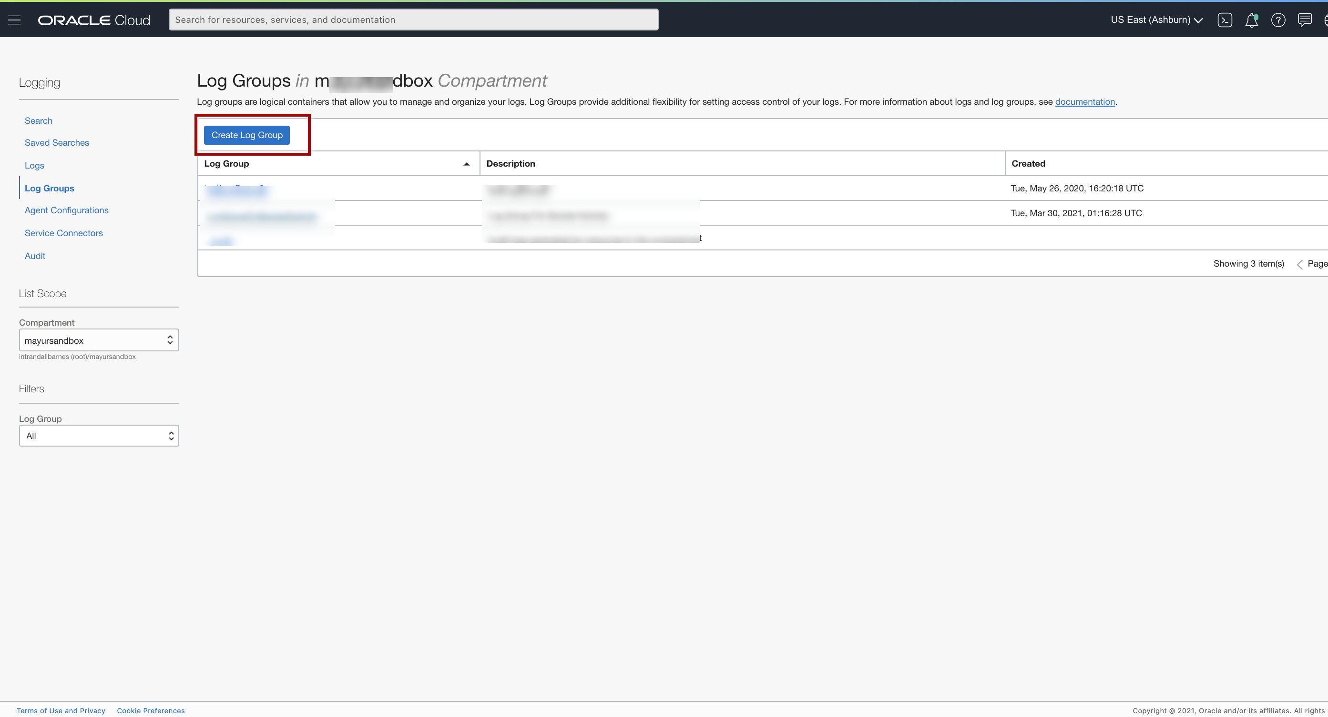
Task: Open Saved Searches in the sidebar
Action: point(57,143)
